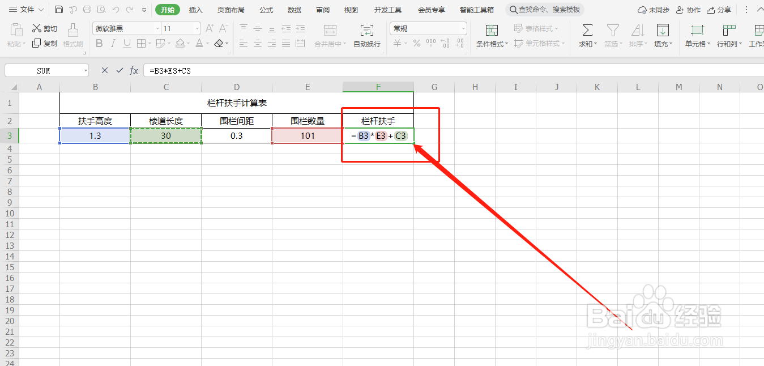The width and height of the screenshot is (764, 366).
Task: Switch to the 审阅 tab
Action: click(323, 10)
